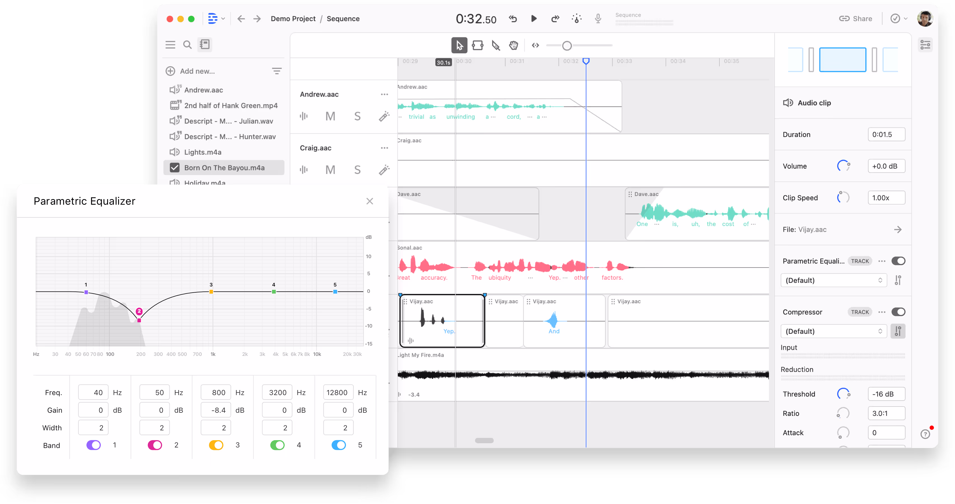
Task: Open the project files notebook icon
Action: pos(205,45)
